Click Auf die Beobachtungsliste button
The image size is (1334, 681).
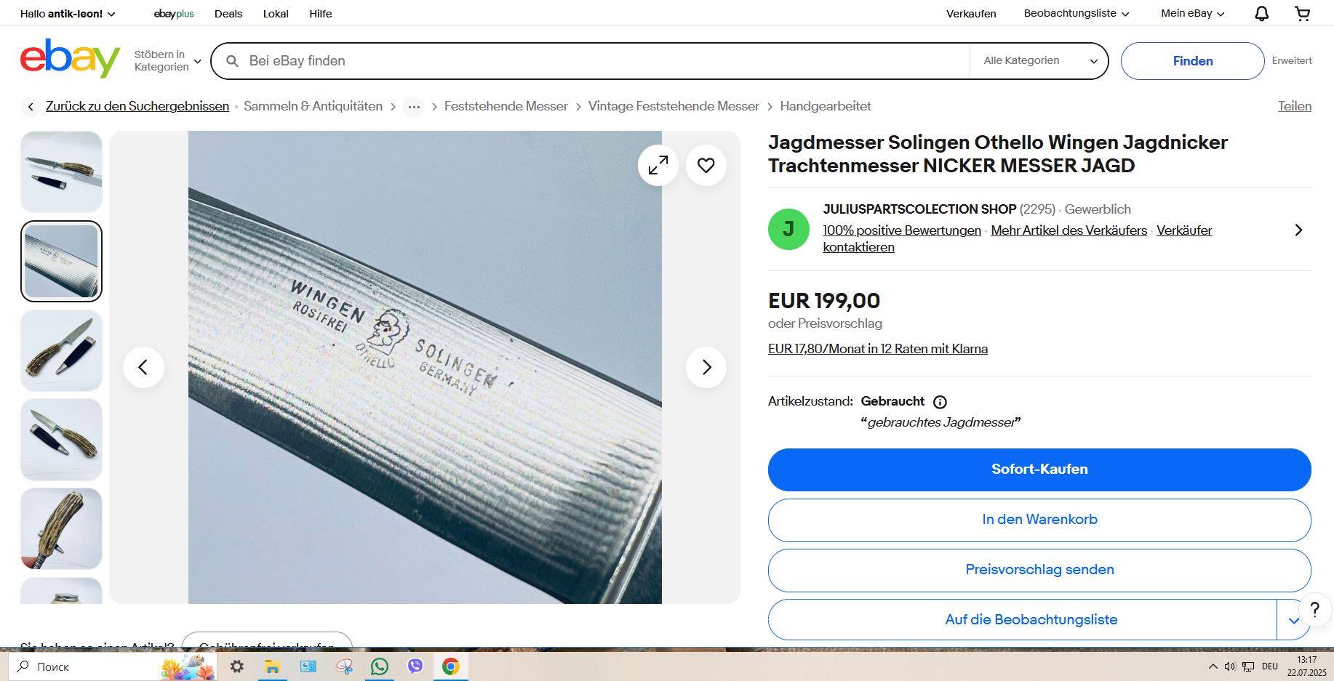(1023, 620)
